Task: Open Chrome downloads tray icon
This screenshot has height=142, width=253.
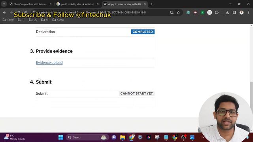Action: tap(227, 12)
